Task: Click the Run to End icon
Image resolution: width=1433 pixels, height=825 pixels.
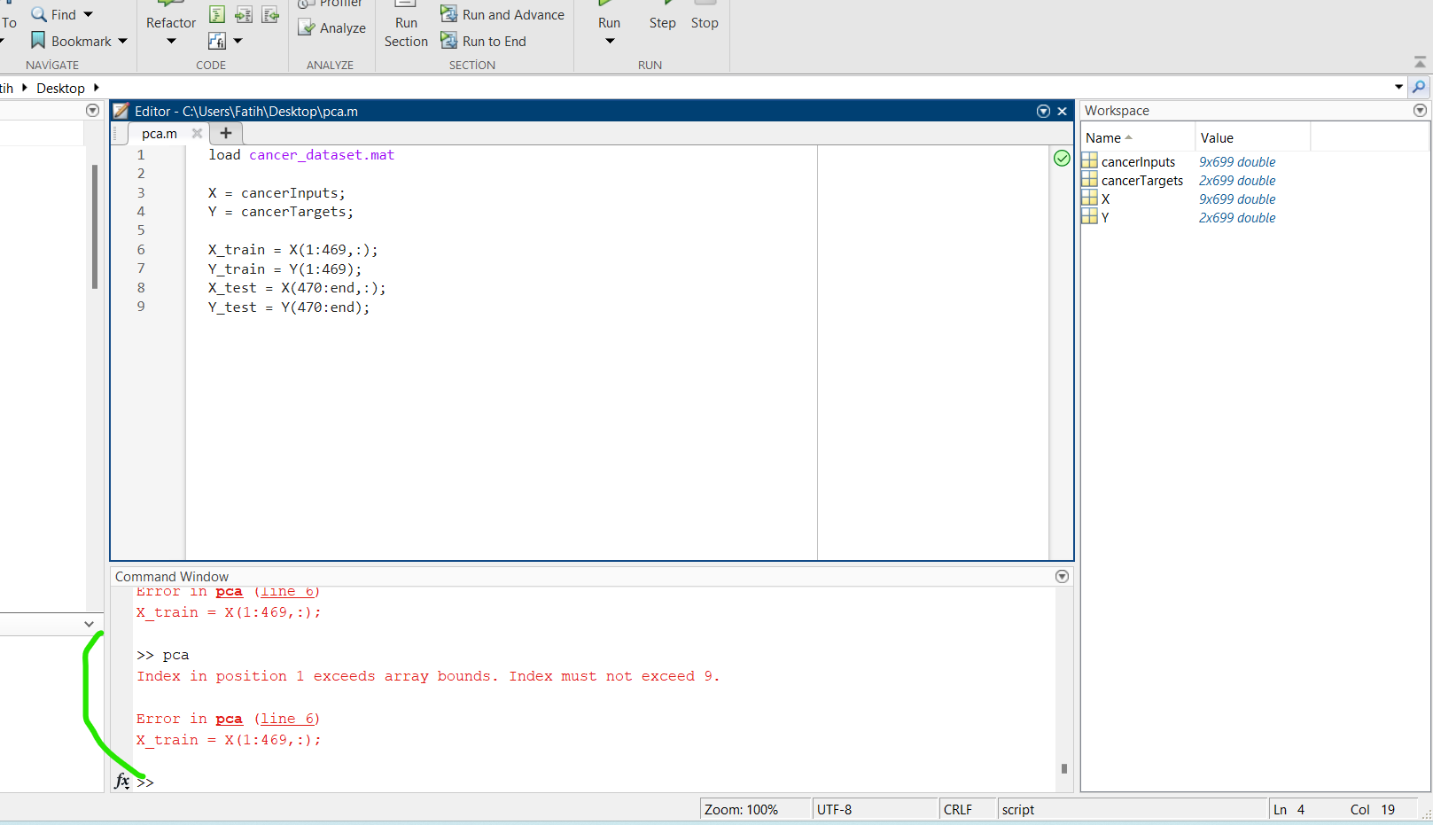Action: coord(448,41)
